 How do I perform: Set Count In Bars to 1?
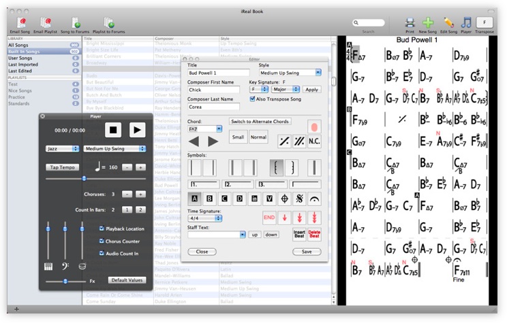pos(127,209)
